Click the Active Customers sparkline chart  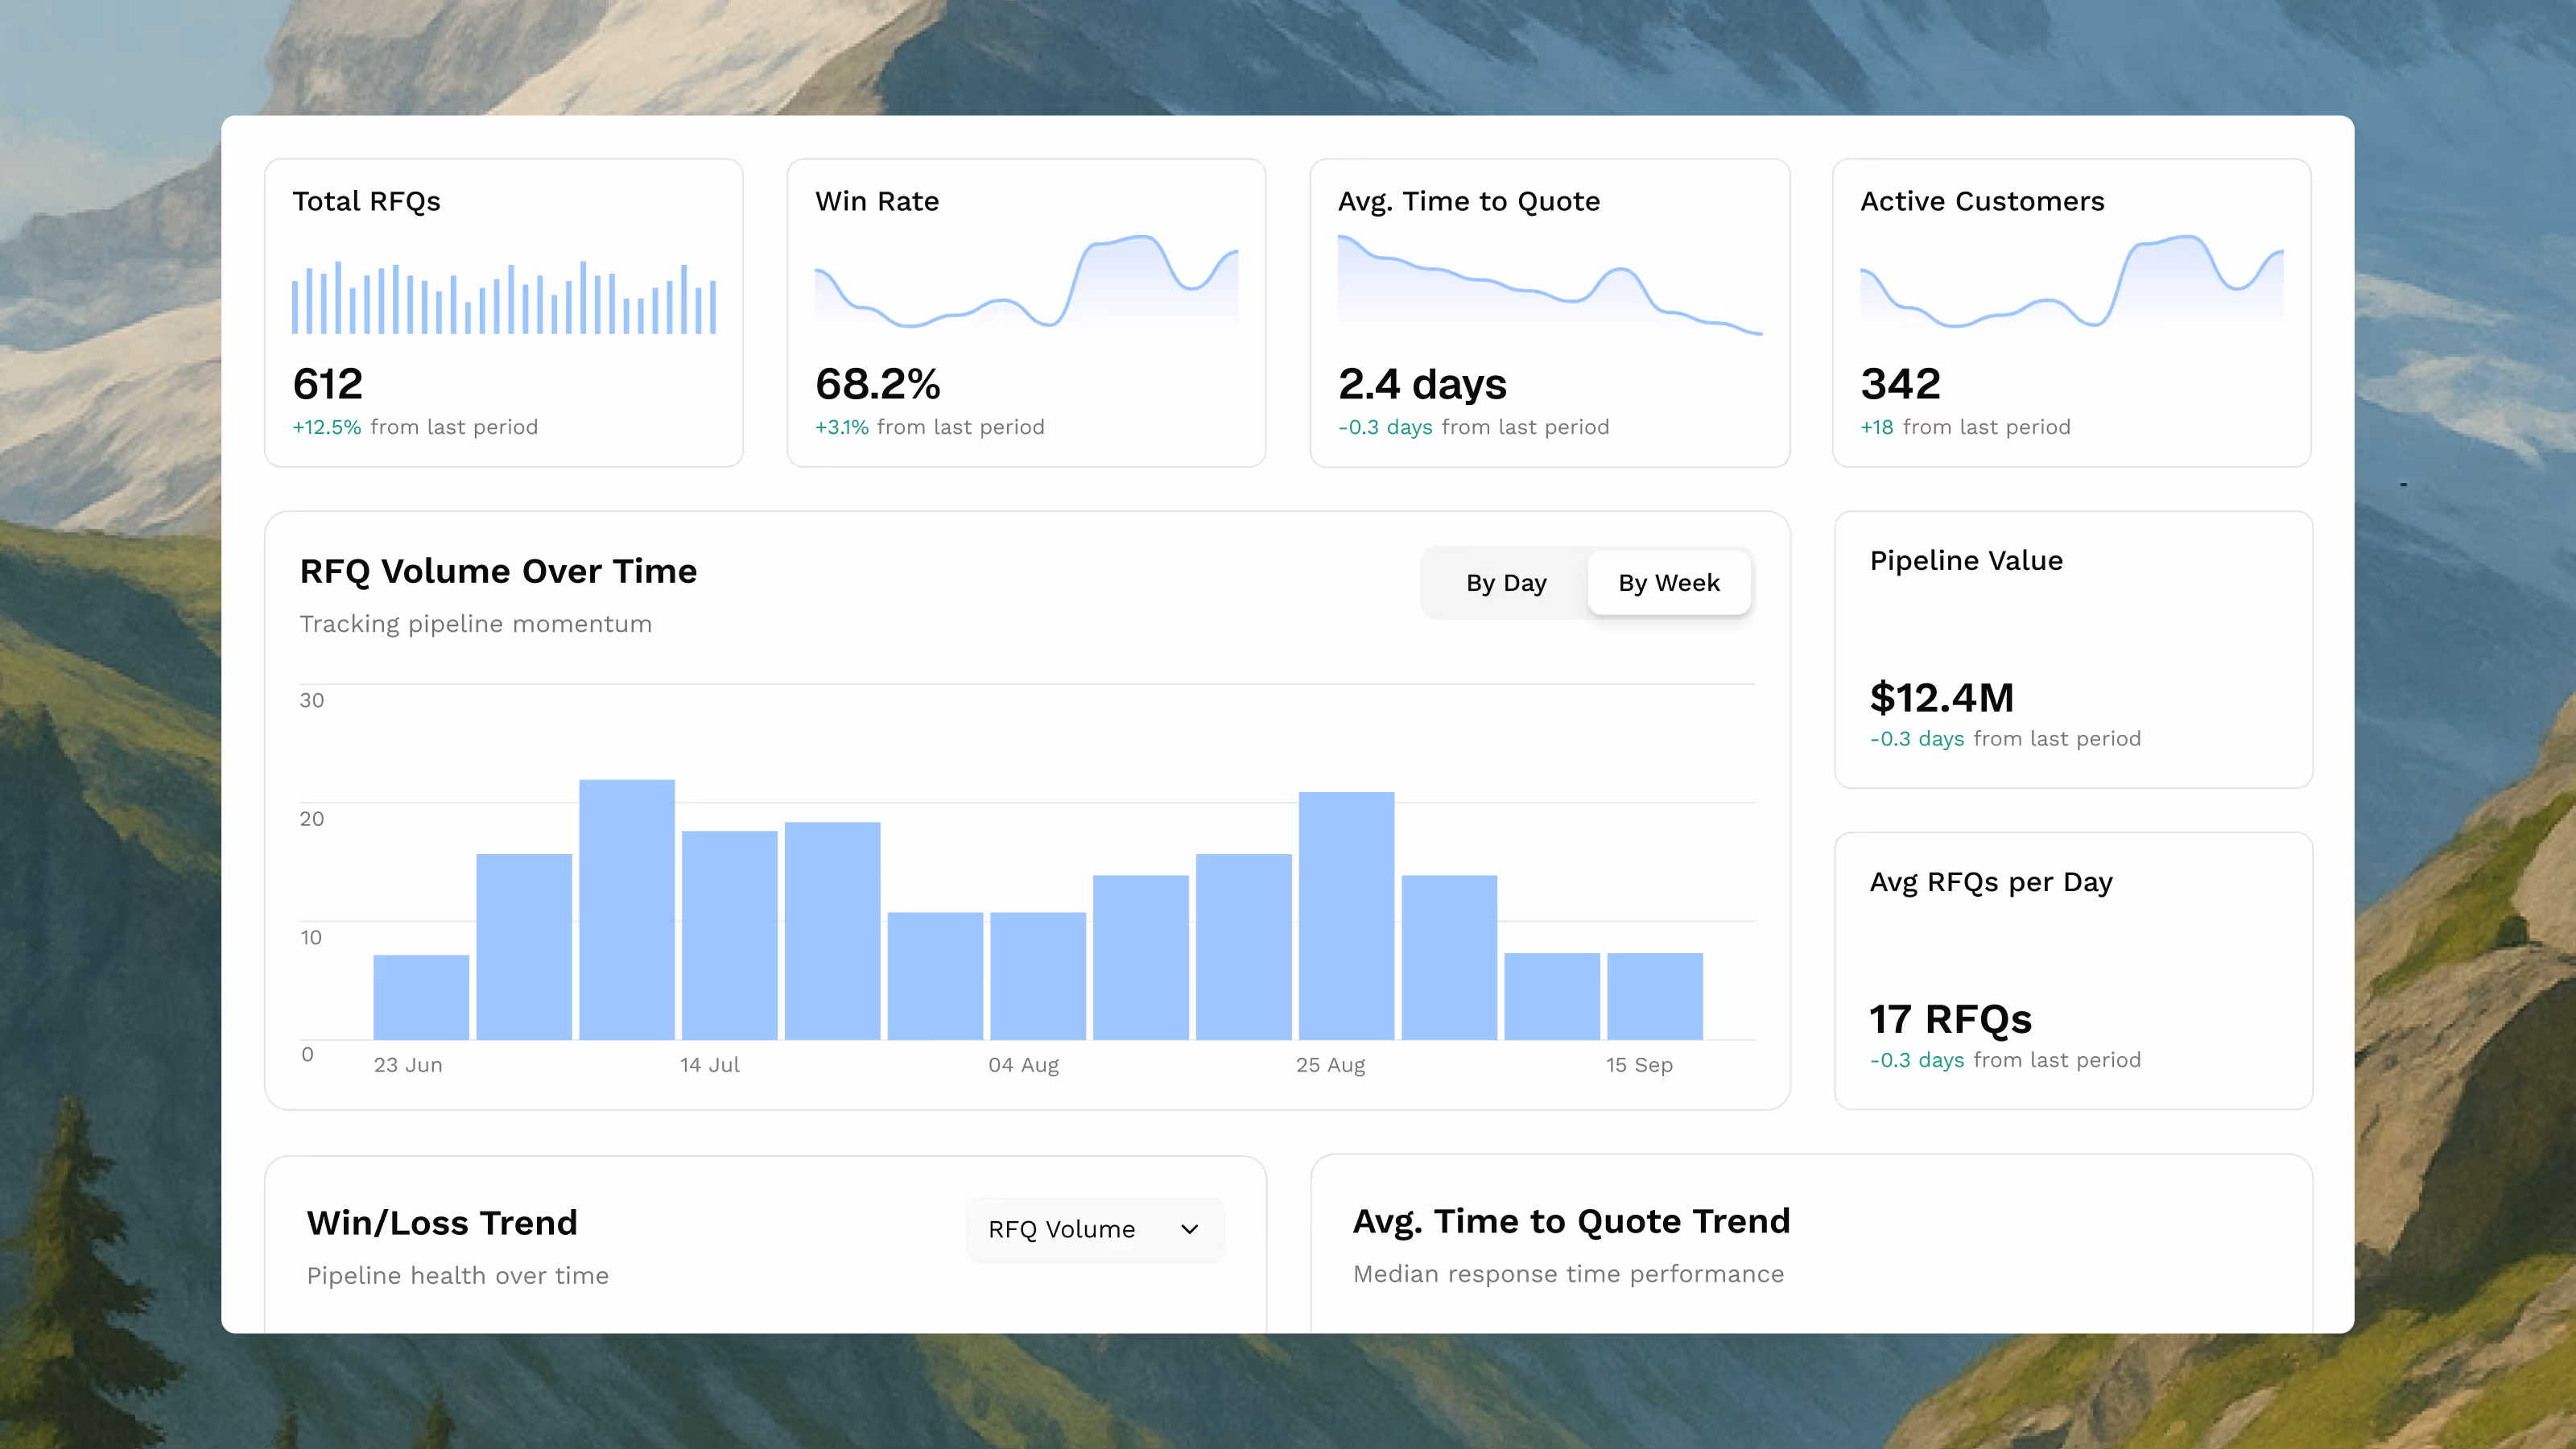[x=2071, y=283]
